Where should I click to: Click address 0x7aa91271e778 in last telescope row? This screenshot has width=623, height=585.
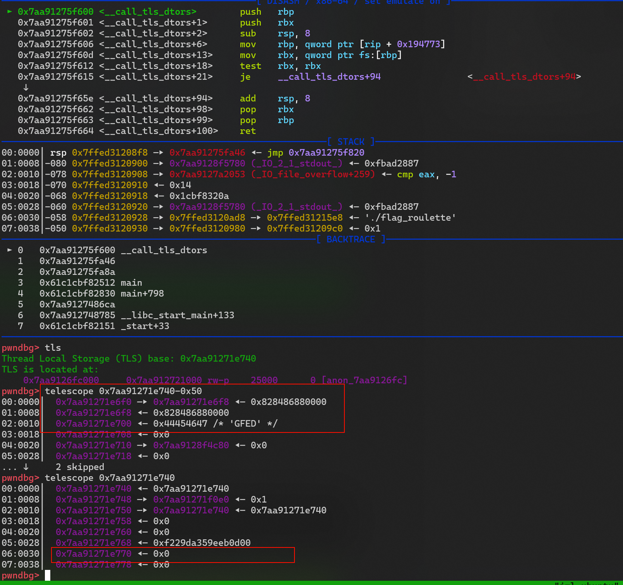94,565
